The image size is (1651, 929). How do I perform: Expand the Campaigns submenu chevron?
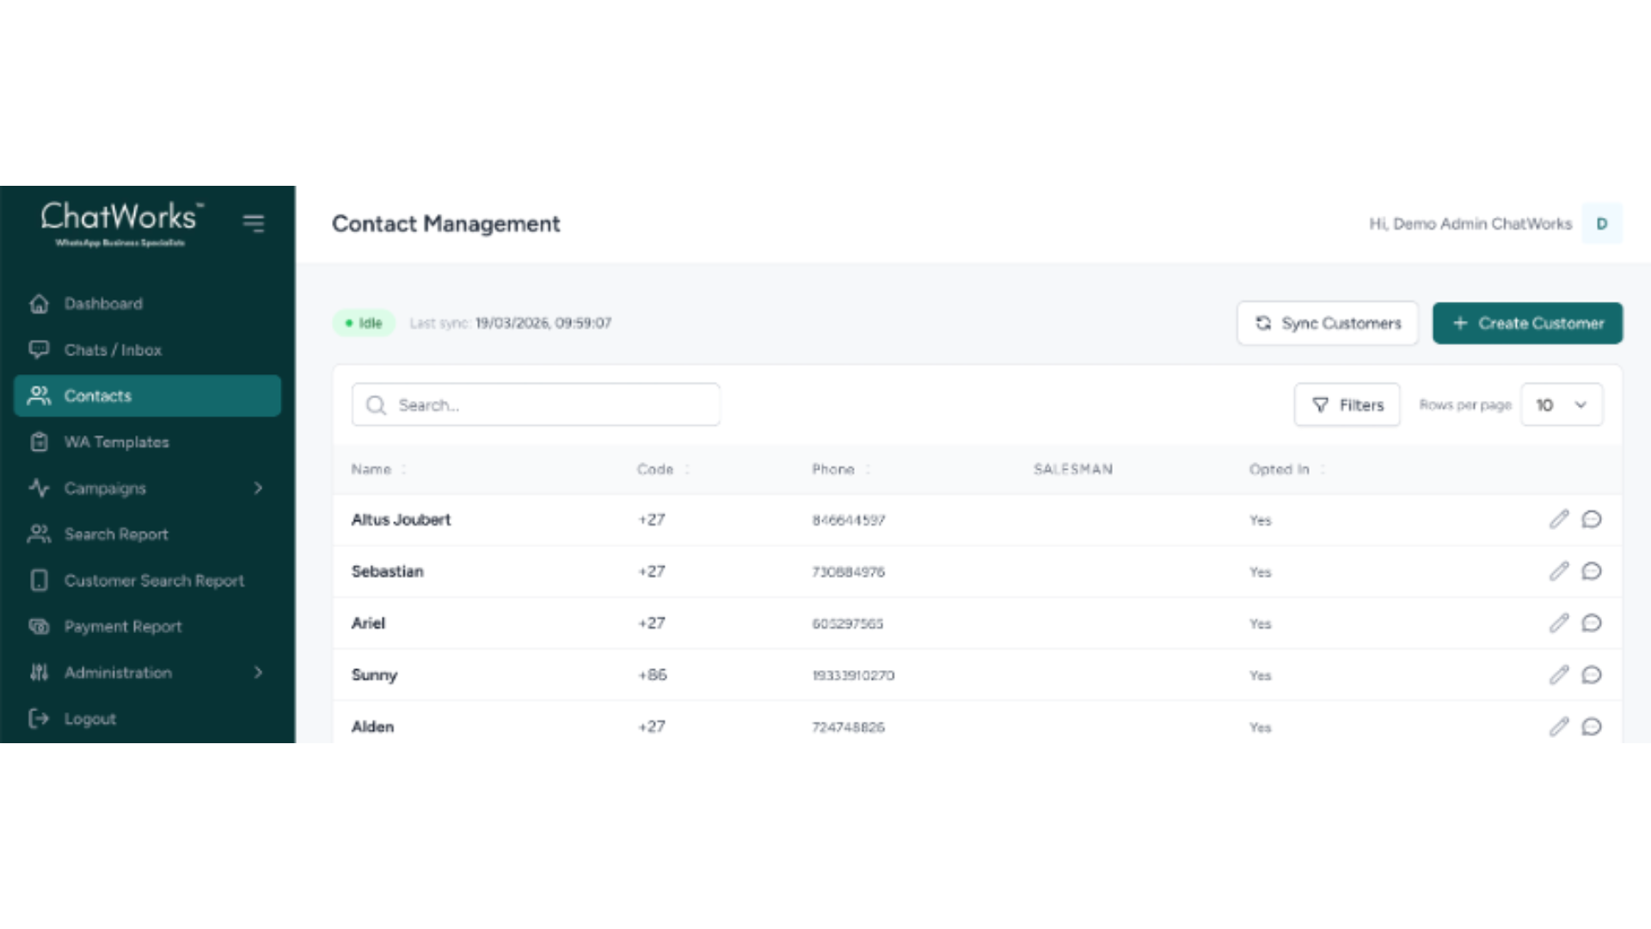tap(258, 488)
